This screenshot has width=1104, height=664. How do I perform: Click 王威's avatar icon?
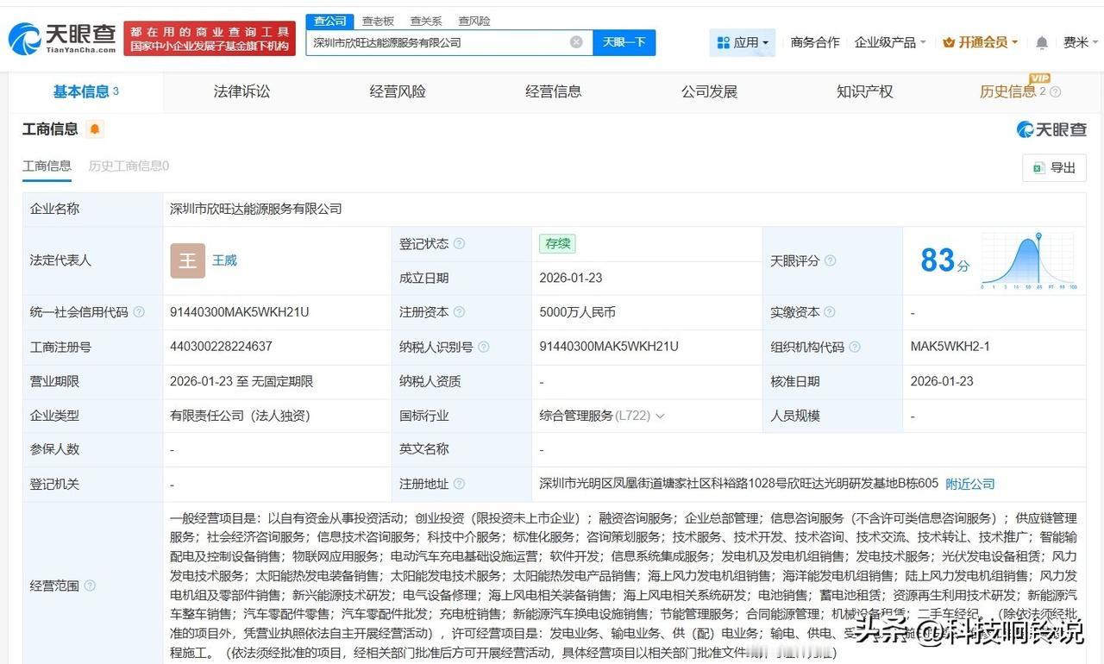tap(187, 260)
